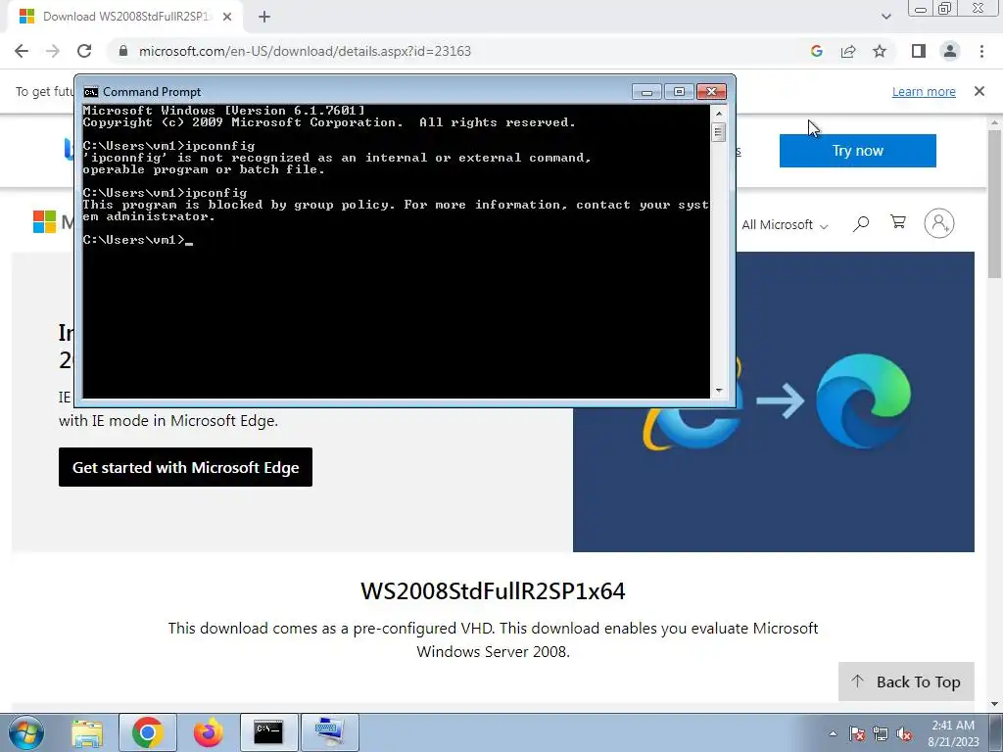Open the Chrome profile avatar

950,51
